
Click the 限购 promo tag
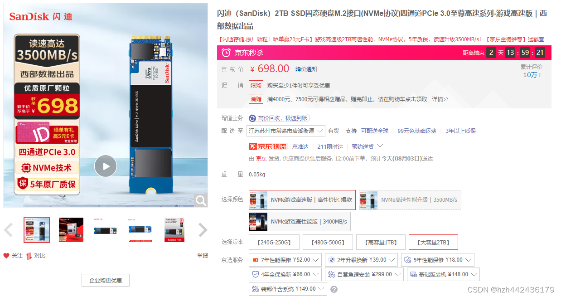(256, 85)
